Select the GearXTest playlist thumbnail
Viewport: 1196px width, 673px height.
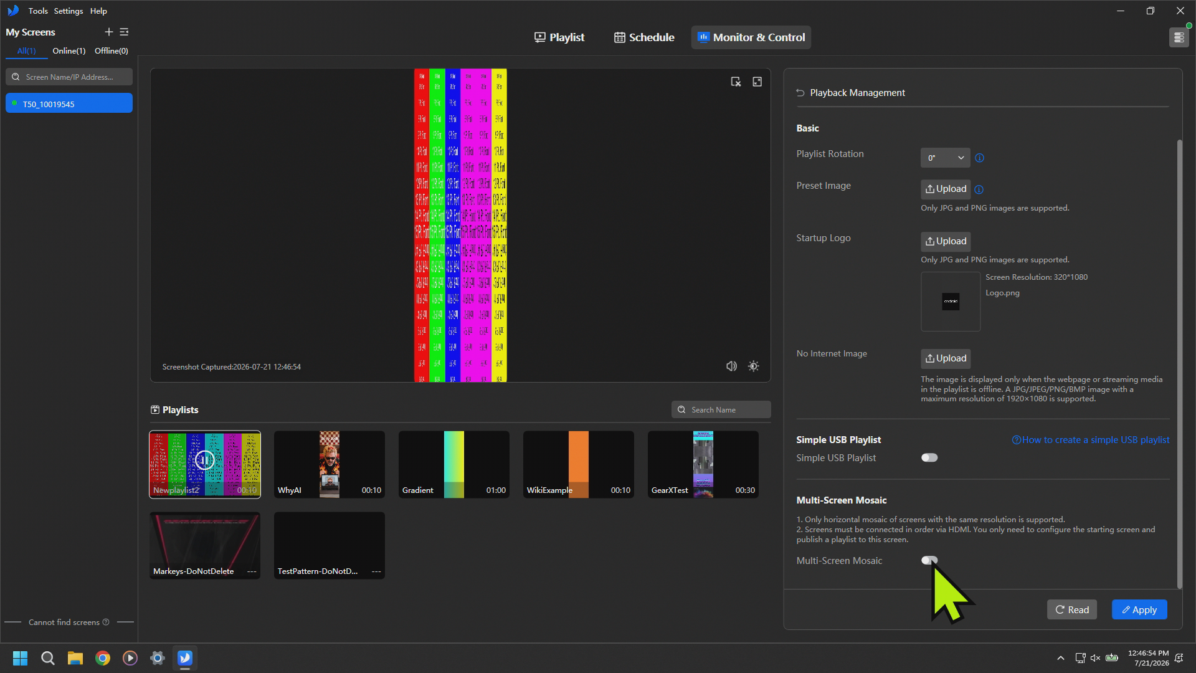[x=703, y=464]
